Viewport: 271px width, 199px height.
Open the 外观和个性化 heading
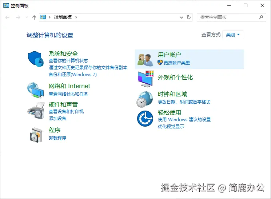coord(175,77)
